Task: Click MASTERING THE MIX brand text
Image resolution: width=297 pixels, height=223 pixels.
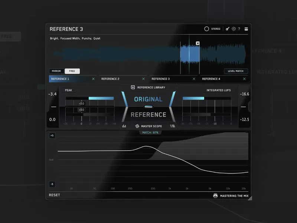Action: click(234, 196)
